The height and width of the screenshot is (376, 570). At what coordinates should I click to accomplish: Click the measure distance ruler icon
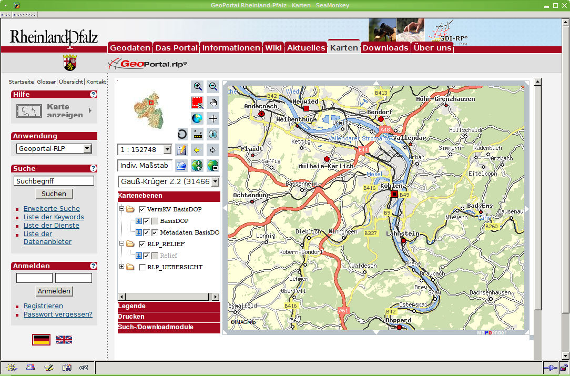click(x=198, y=134)
